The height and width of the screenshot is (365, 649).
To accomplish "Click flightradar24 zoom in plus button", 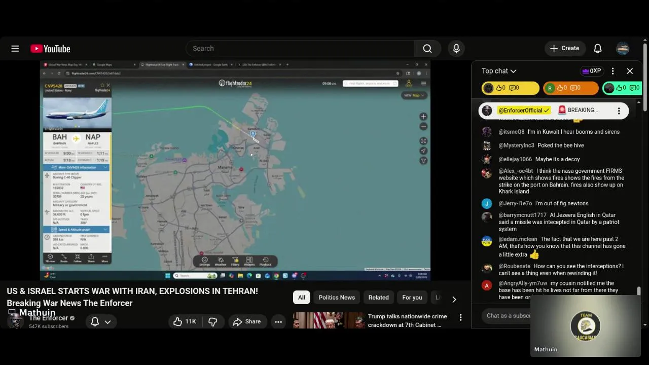I will pos(423,117).
